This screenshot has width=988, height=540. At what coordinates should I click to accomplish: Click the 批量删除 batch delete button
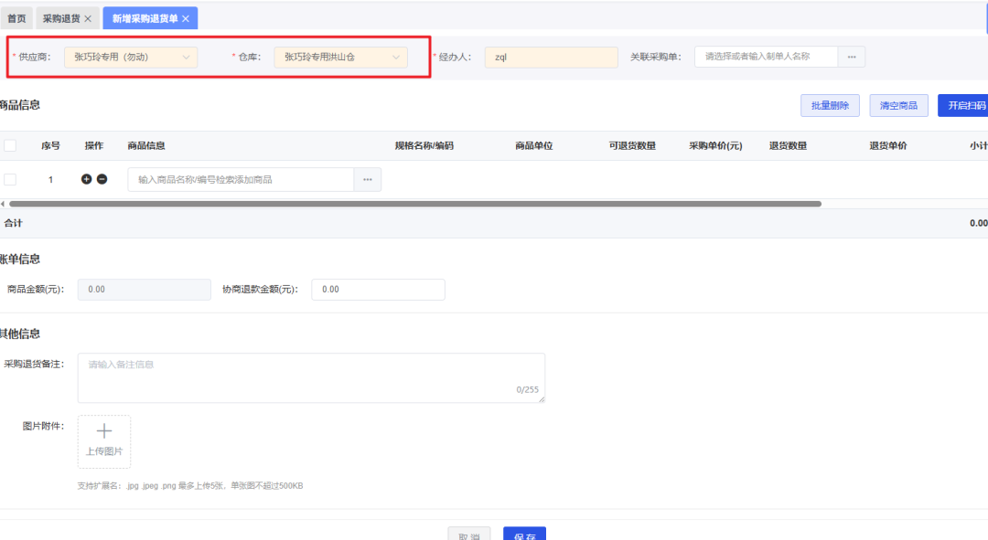(829, 104)
